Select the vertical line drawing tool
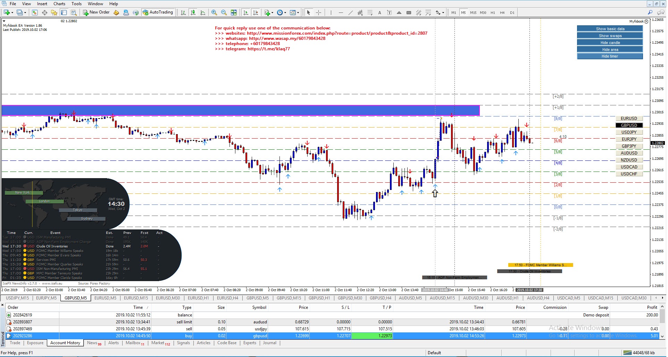Screen dimensions: 668x357 coord(331,12)
